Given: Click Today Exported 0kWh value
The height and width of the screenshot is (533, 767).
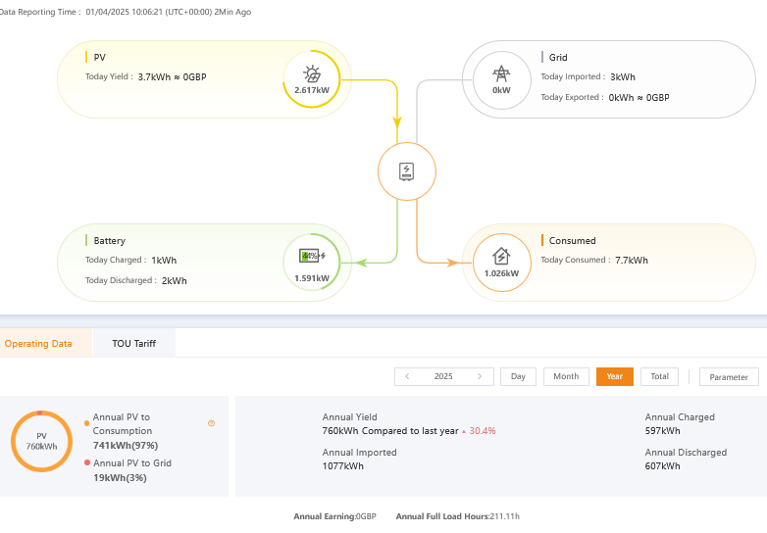Looking at the screenshot, I should pyautogui.click(x=639, y=98).
